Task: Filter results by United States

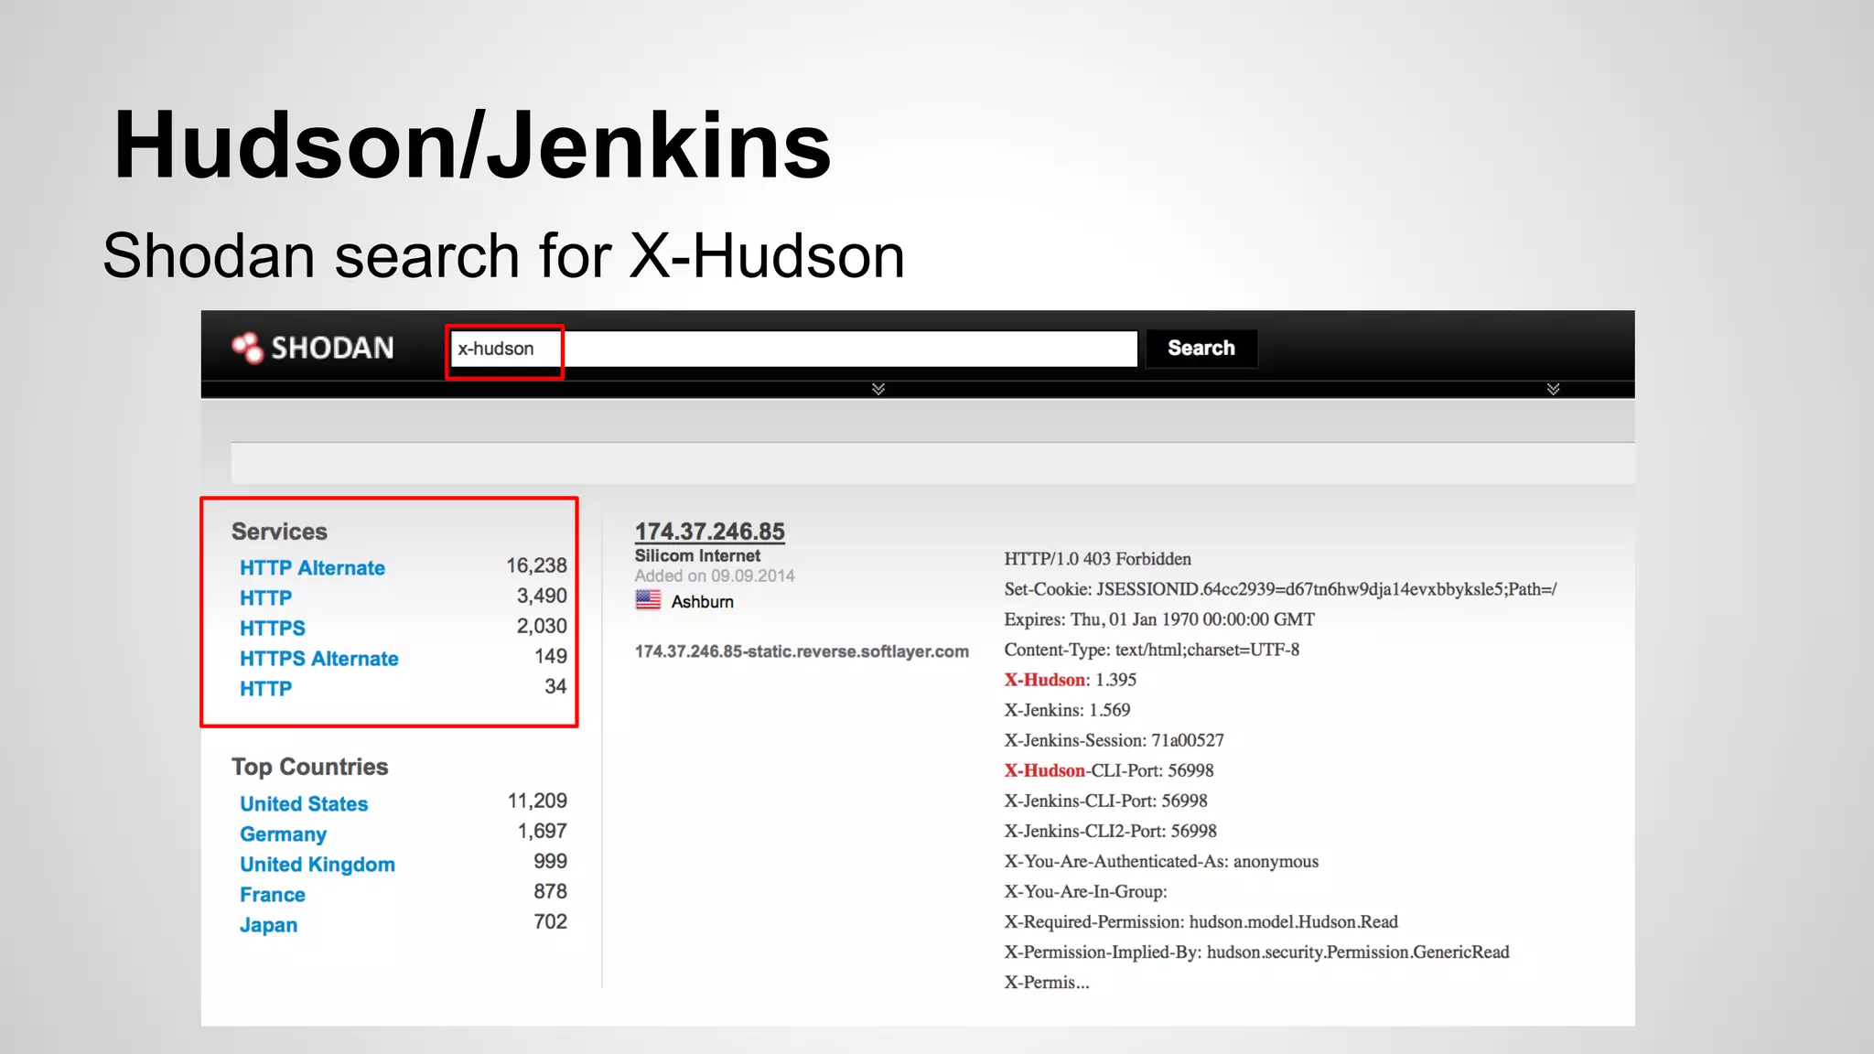Action: click(304, 803)
